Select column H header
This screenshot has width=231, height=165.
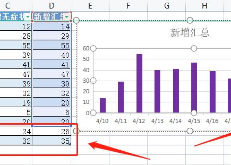[x=205, y=6]
